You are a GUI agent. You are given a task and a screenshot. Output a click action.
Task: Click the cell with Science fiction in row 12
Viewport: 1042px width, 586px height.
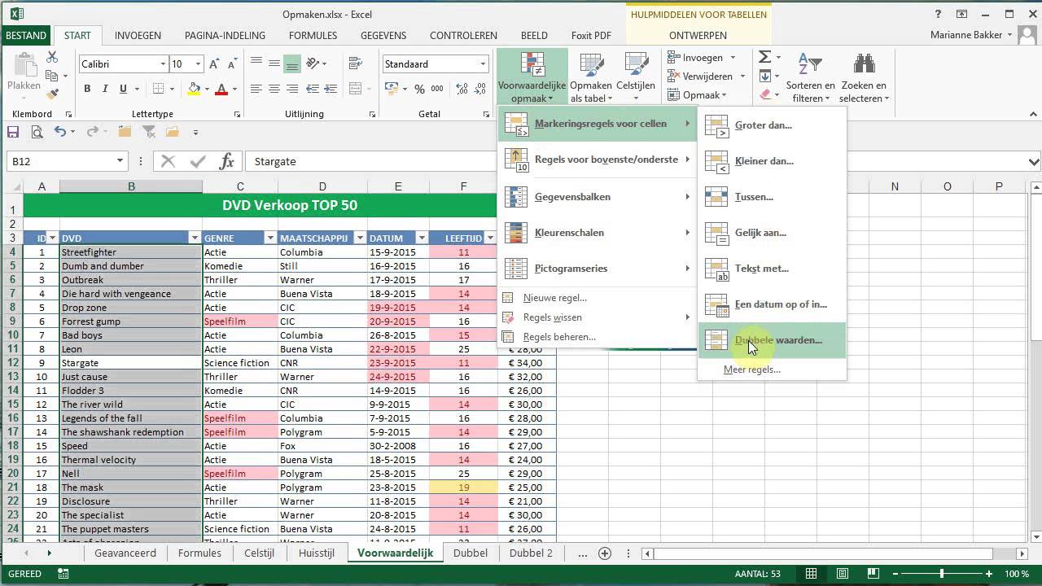tap(240, 363)
